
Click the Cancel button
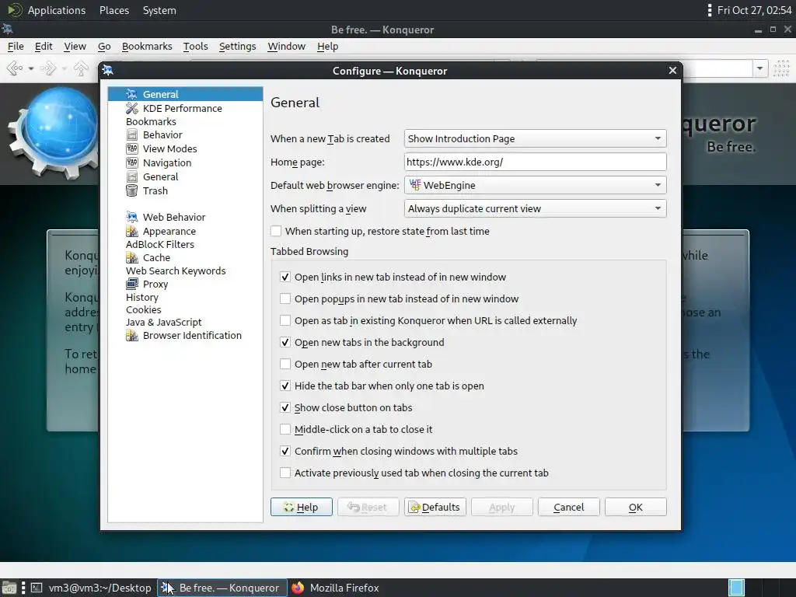568,507
